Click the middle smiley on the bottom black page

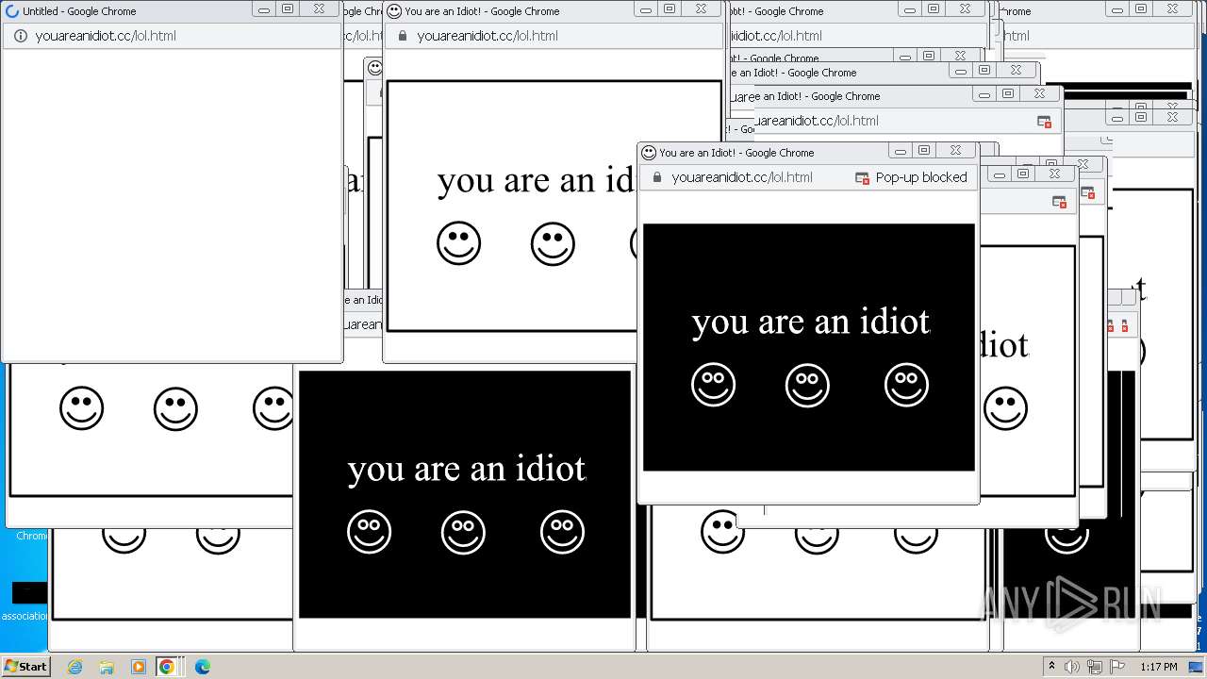463,532
